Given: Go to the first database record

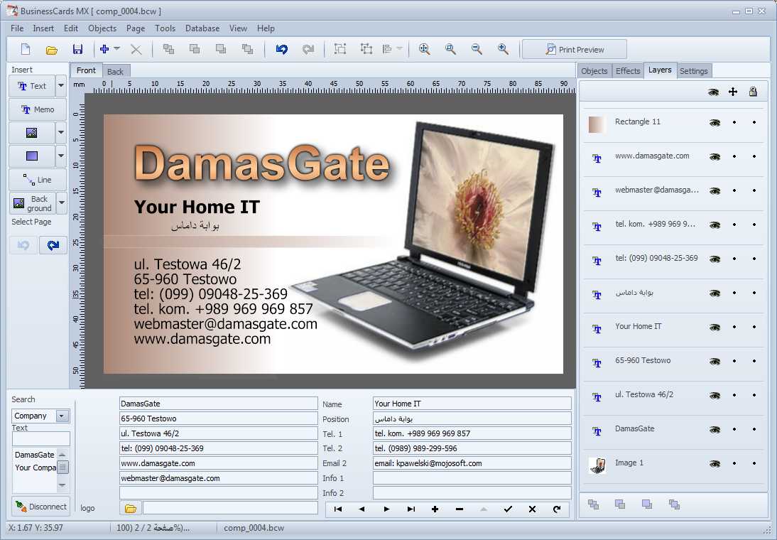Looking at the screenshot, I should pos(338,509).
